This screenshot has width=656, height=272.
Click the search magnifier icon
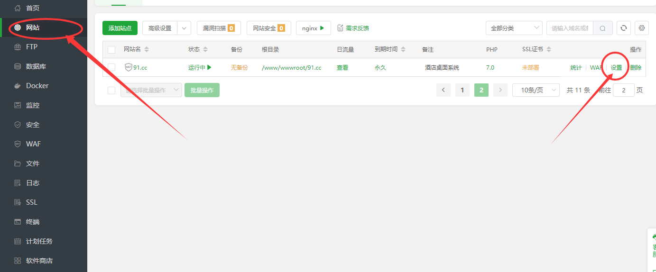click(602, 28)
